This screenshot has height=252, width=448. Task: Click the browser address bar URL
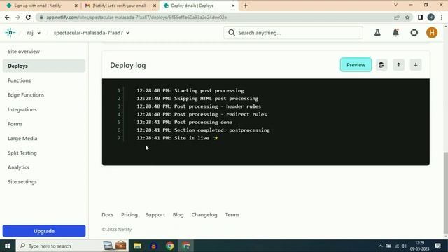(x=136, y=17)
